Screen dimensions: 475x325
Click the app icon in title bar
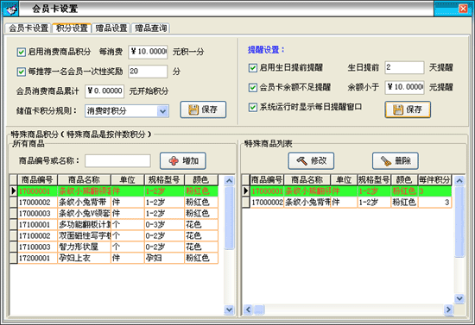(x=10, y=9)
